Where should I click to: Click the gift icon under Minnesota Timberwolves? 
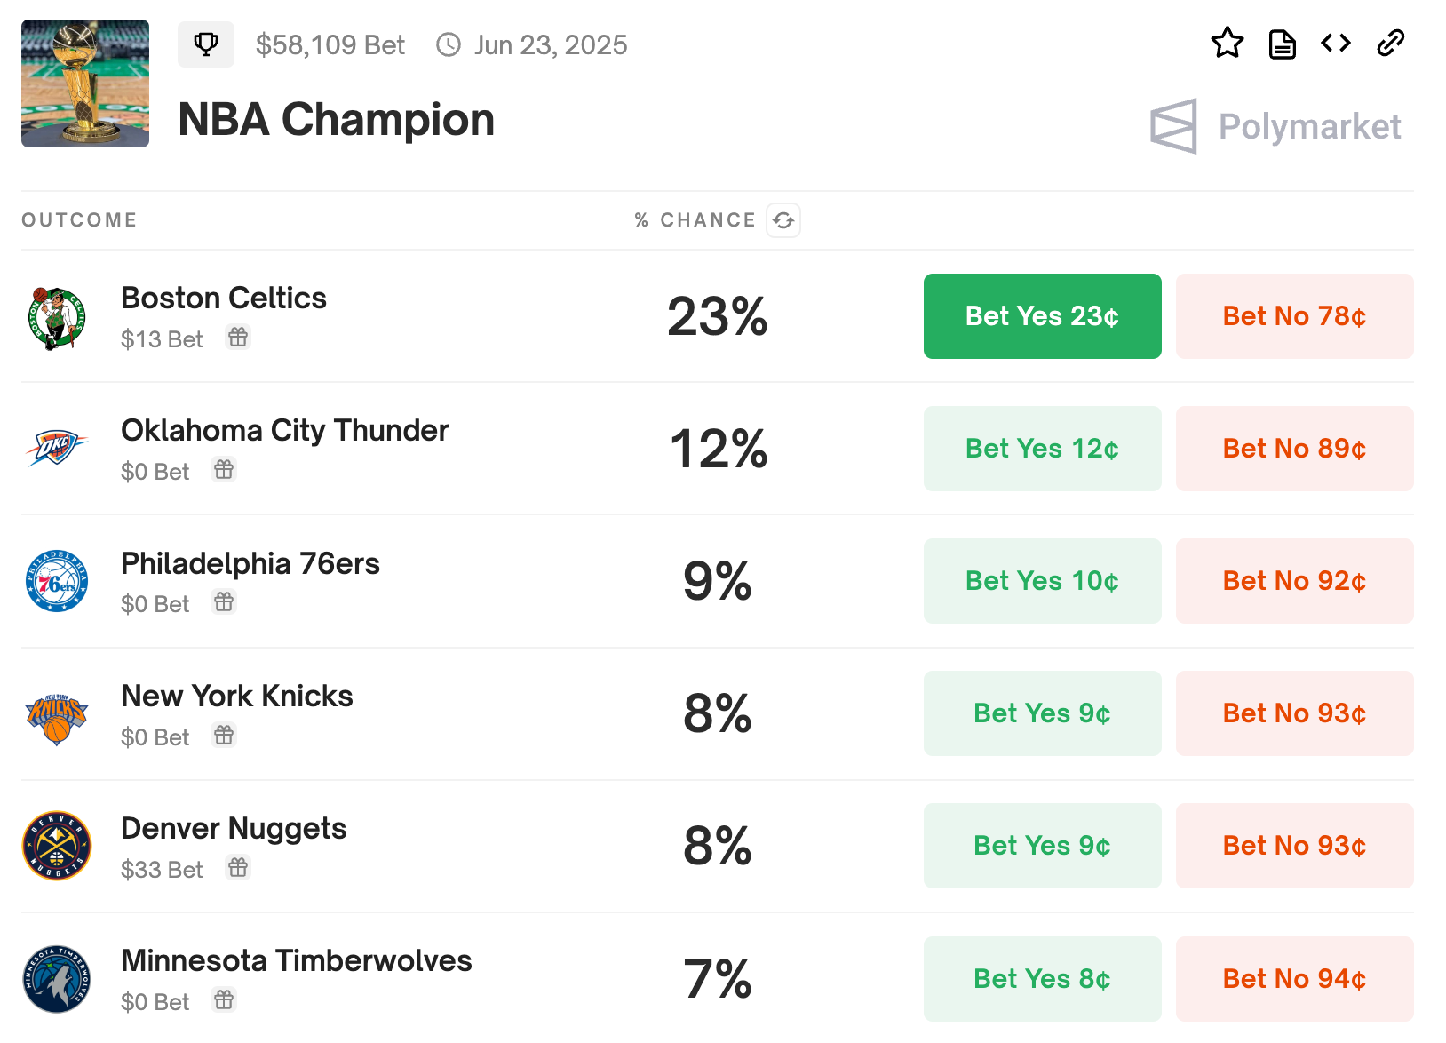224,1000
